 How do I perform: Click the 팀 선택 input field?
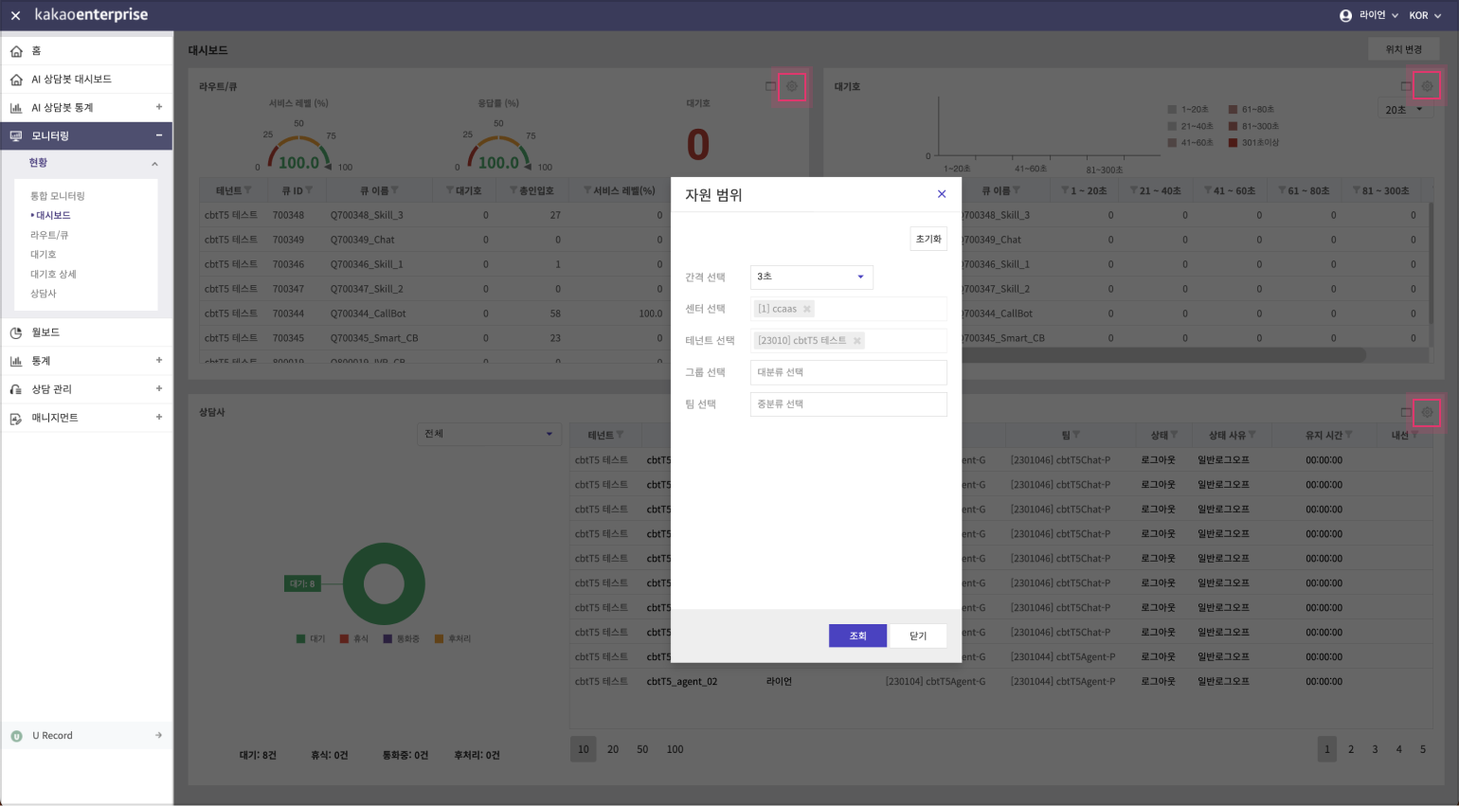coord(848,404)
